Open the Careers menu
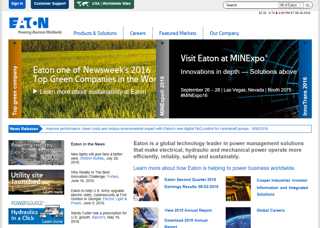This screenshot has width=320, height=228. tap(138, 33)
